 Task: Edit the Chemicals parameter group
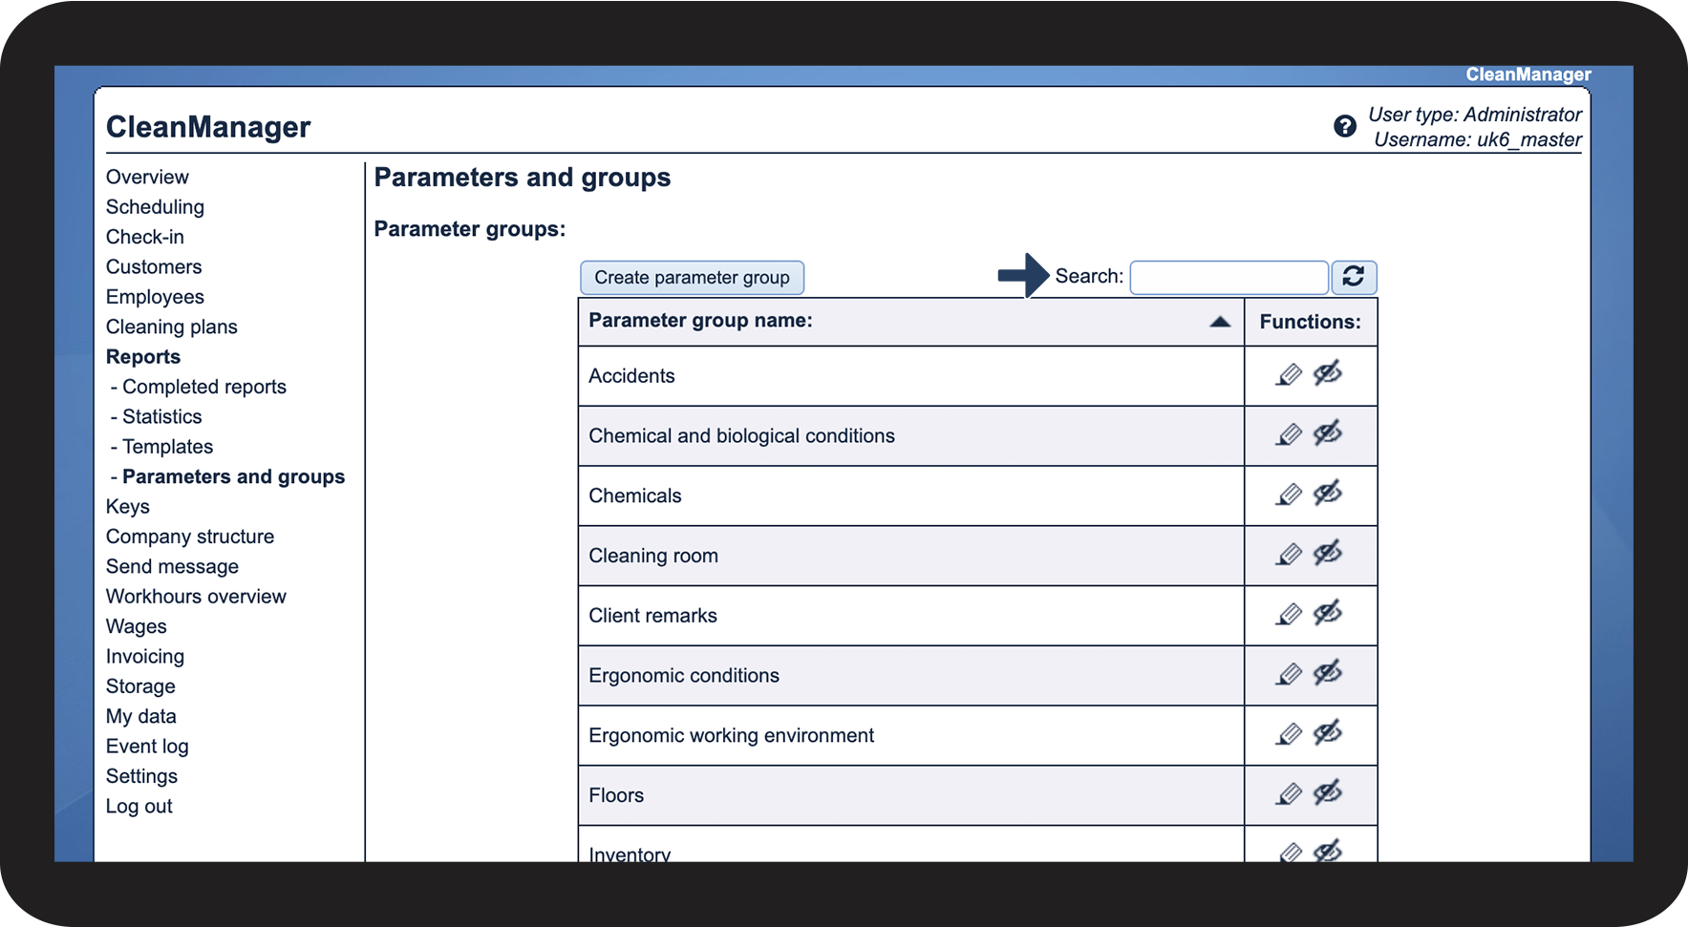tap(1289, 495)
